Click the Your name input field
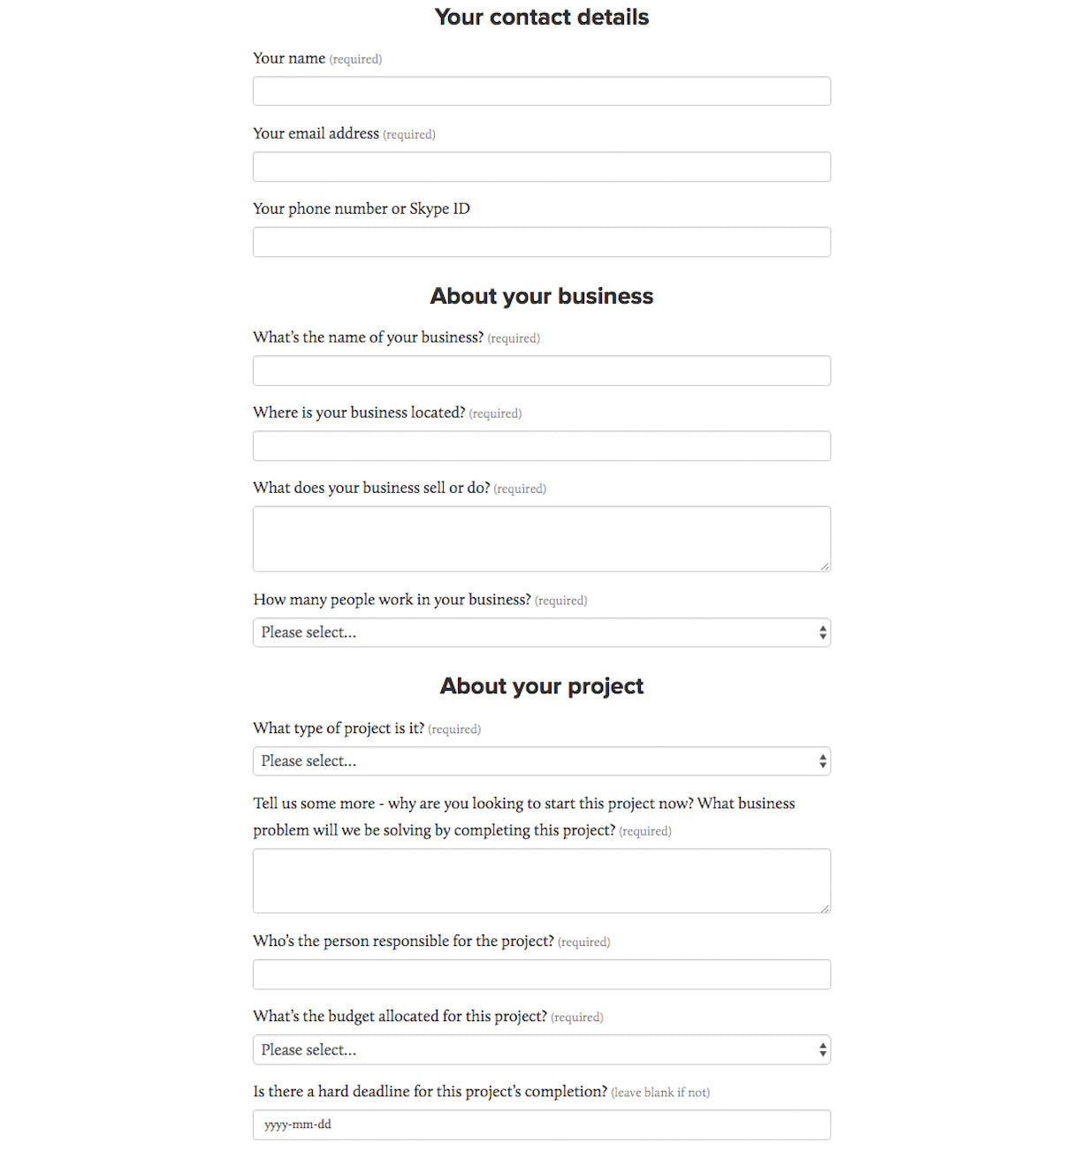 pyautogui.click(x=541, y=91)
